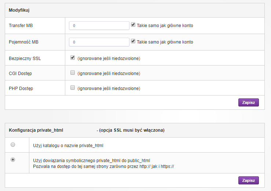Select radio for private_html directory option
Viewport: 271px width, 191px height.
pyautogui.click(x=13, y=145)
